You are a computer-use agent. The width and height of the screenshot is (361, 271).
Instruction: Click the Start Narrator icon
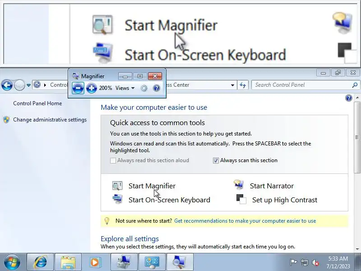click(x=239, y=185)
